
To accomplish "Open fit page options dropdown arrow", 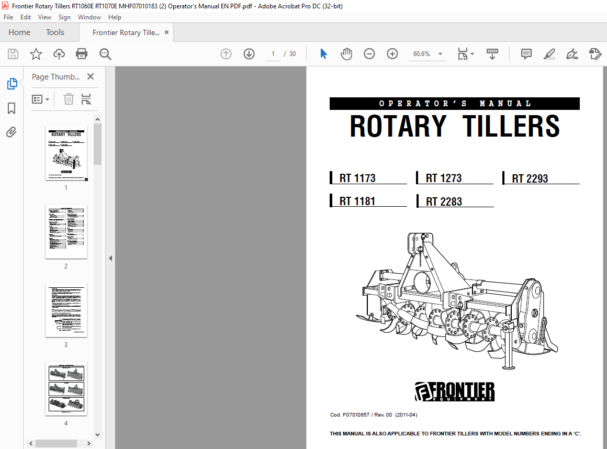I will (473, 54).
